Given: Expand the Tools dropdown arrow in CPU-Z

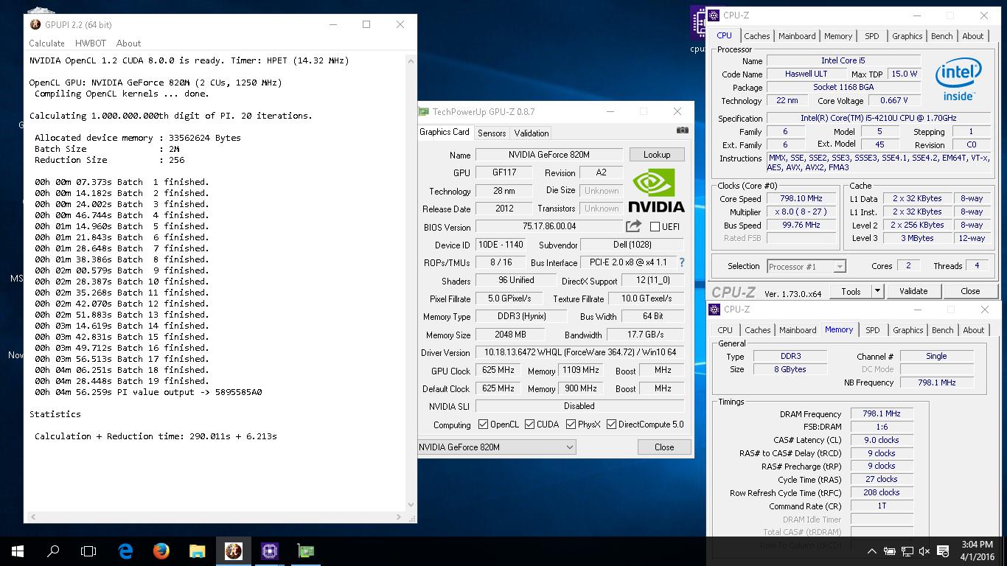Looking at the screenshot, I should coord(877,291).
